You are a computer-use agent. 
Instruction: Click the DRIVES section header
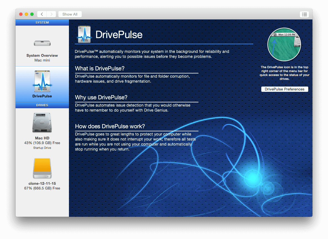42,105
